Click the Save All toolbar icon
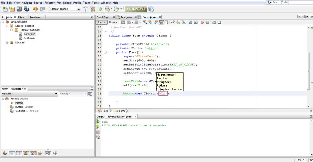 [26, 9]
